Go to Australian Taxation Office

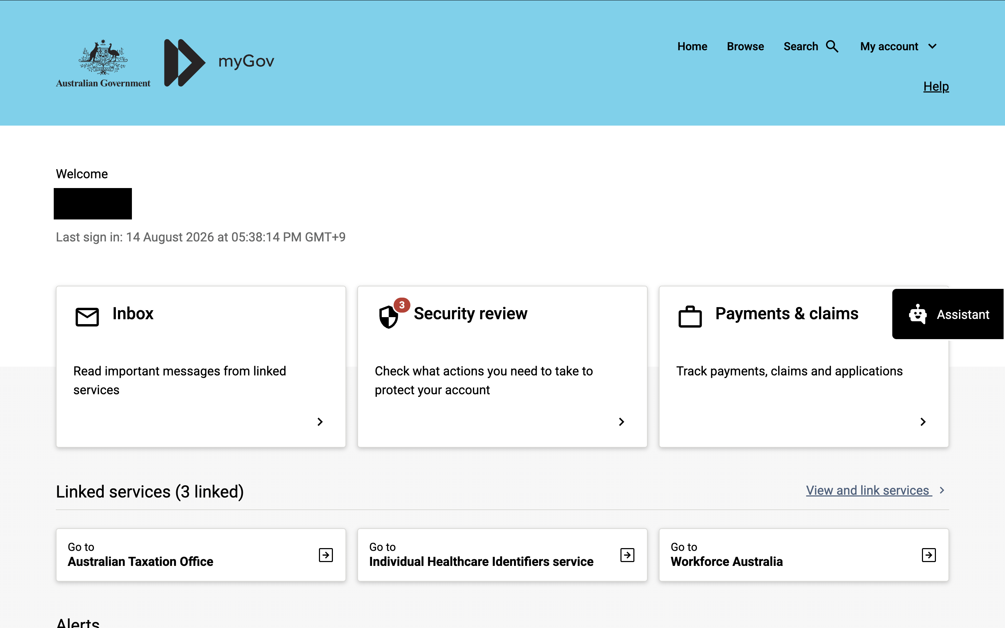point(201,555)
